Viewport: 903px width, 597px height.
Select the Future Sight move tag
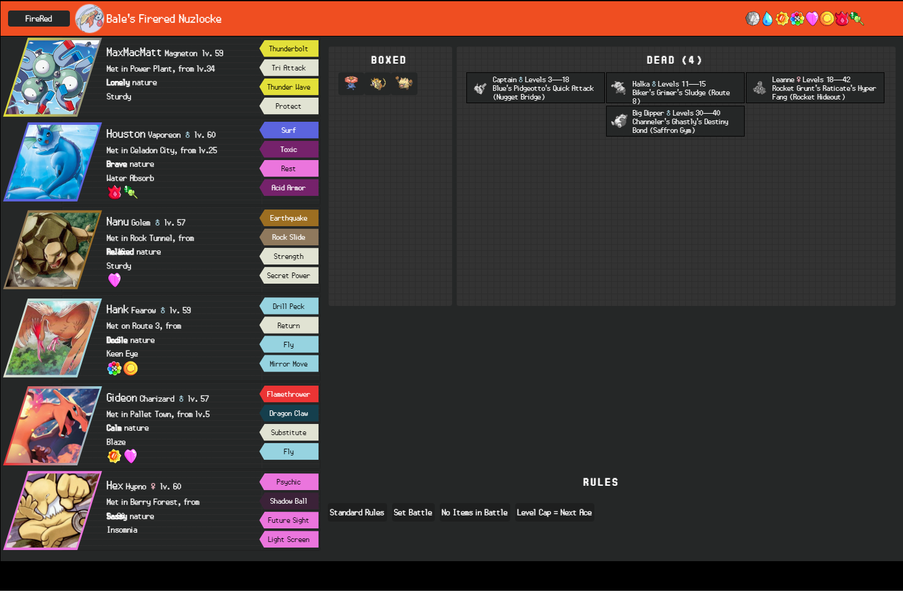(x=289, y=520)
